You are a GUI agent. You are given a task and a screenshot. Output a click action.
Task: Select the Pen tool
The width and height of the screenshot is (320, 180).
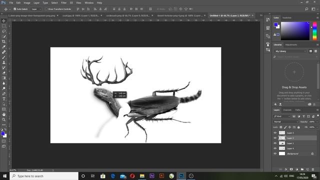pyautogui.click(x=3, y=93)
